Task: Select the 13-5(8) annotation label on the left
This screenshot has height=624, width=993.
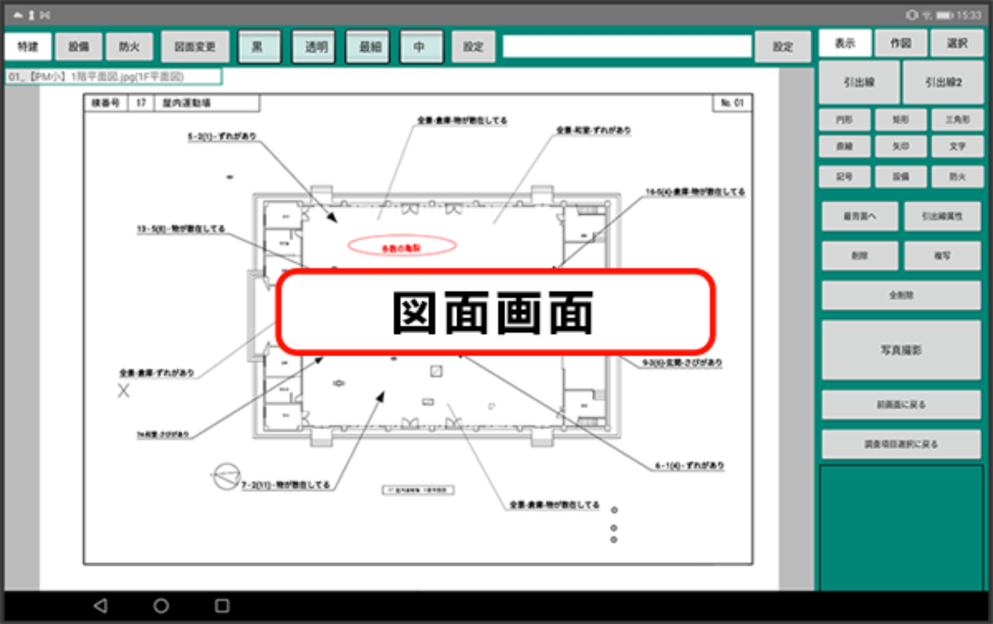Action: (181, 228)
